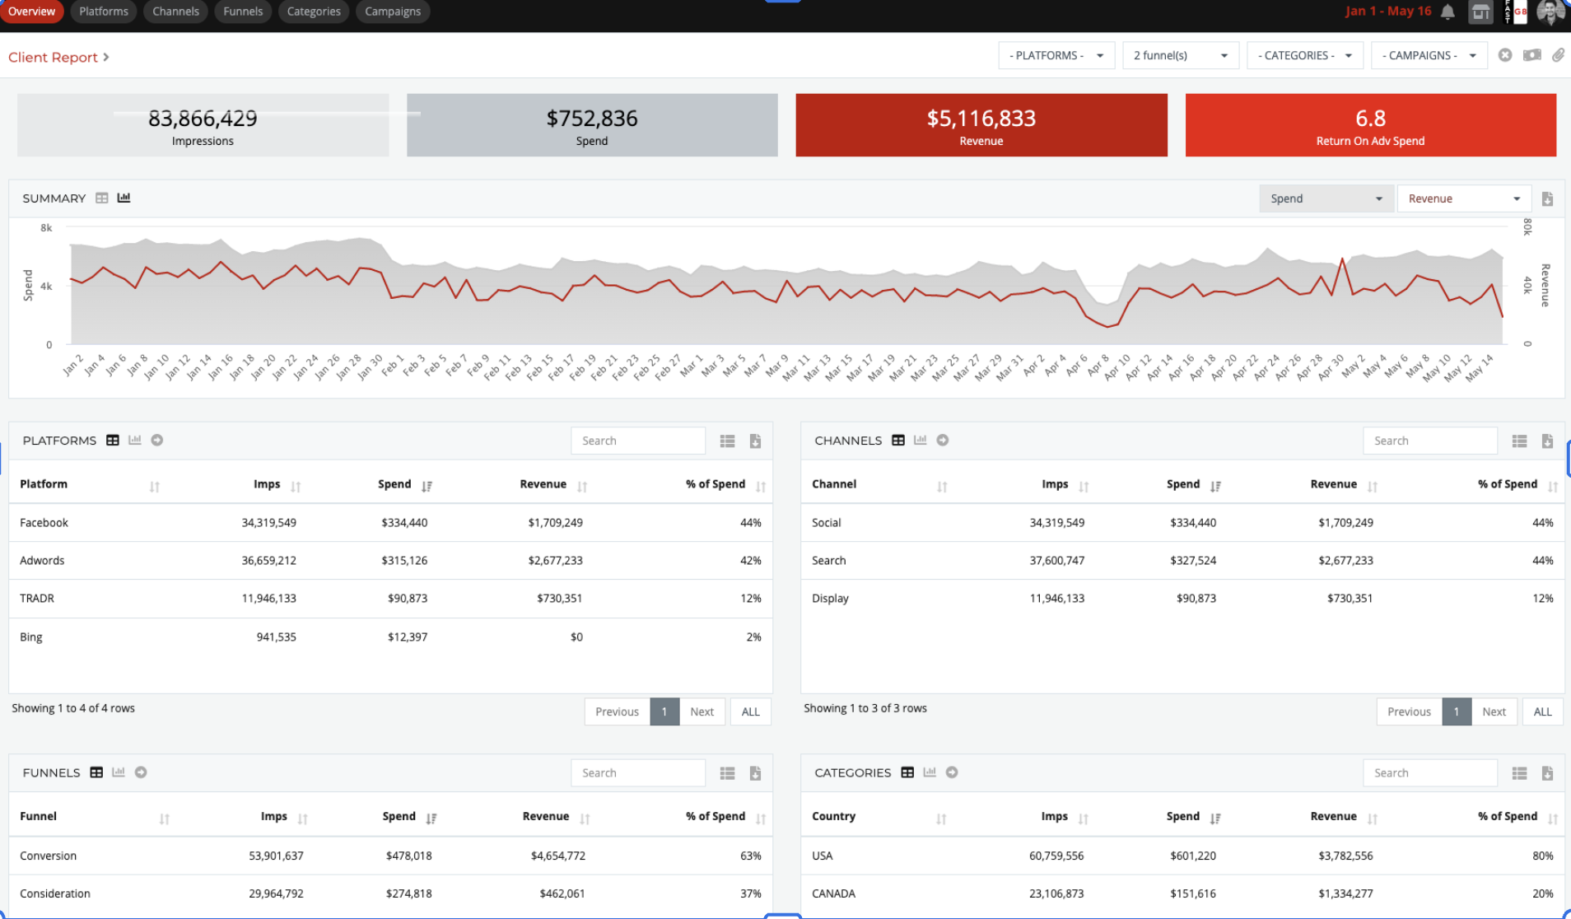Select the Overview tab
Image resolution: width=1571 pixels, height=919 pixels.
(31, 12)
